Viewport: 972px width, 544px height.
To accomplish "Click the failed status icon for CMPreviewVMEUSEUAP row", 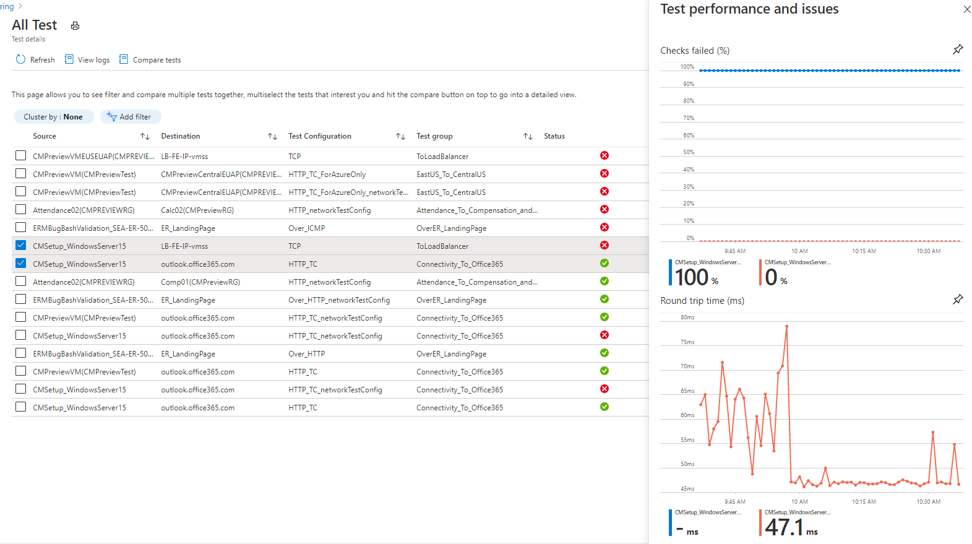I will pyautogui.click(x=604, y=155).
